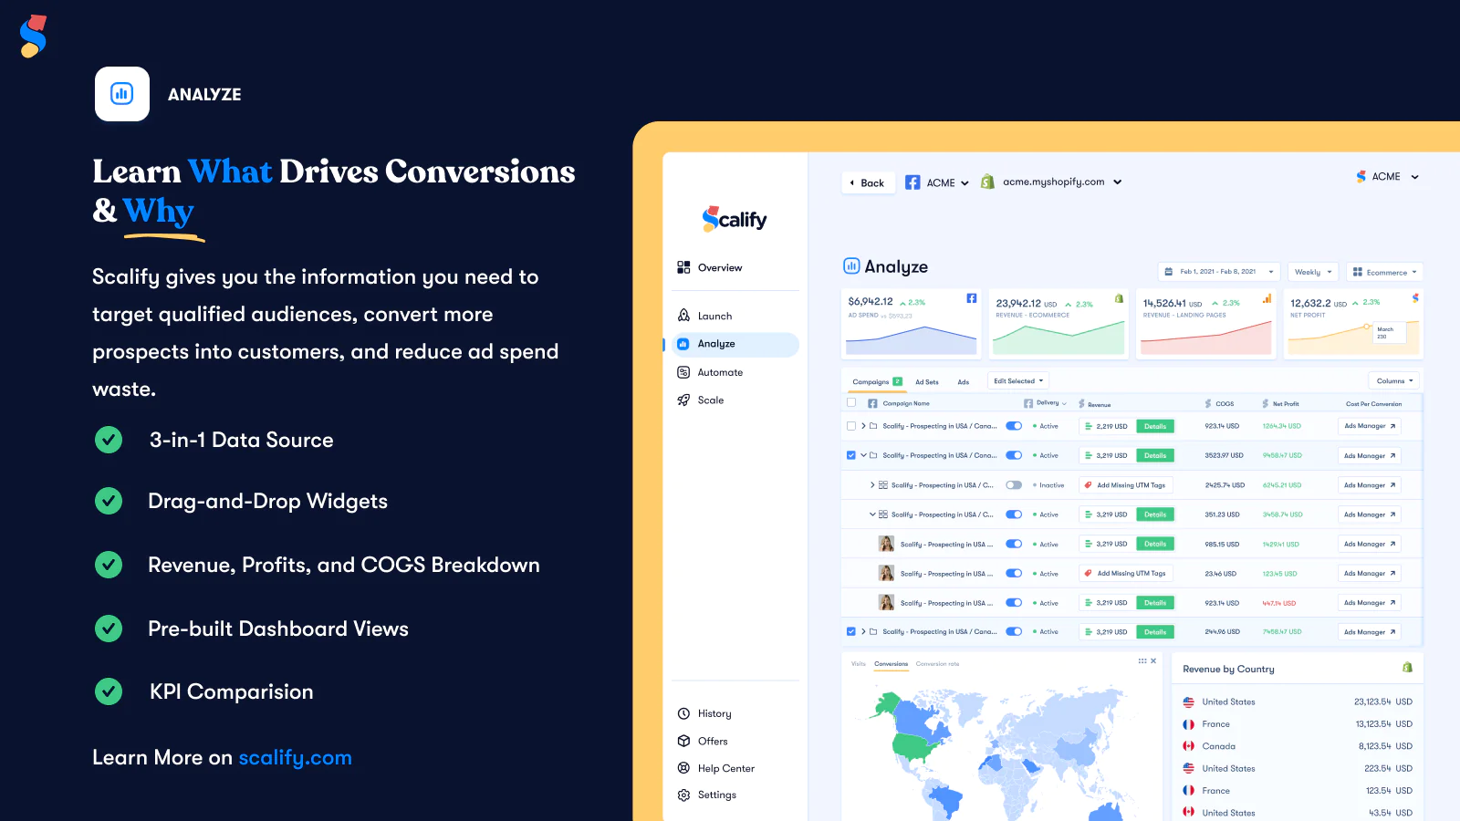The image size is (1460, 821).
Task: Click the Analyze heading chart icon
Action: [851, 266]
